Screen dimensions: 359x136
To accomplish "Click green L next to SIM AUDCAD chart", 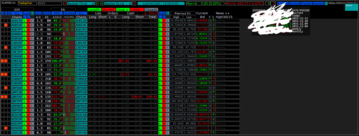I will click(x=25, y=21).
